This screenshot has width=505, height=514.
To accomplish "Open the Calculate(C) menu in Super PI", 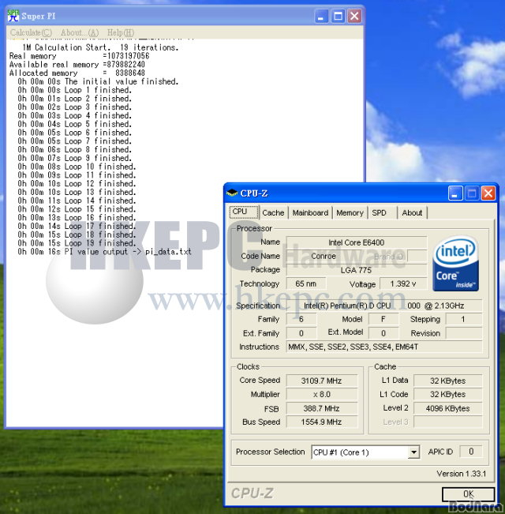I will [31, 33].
